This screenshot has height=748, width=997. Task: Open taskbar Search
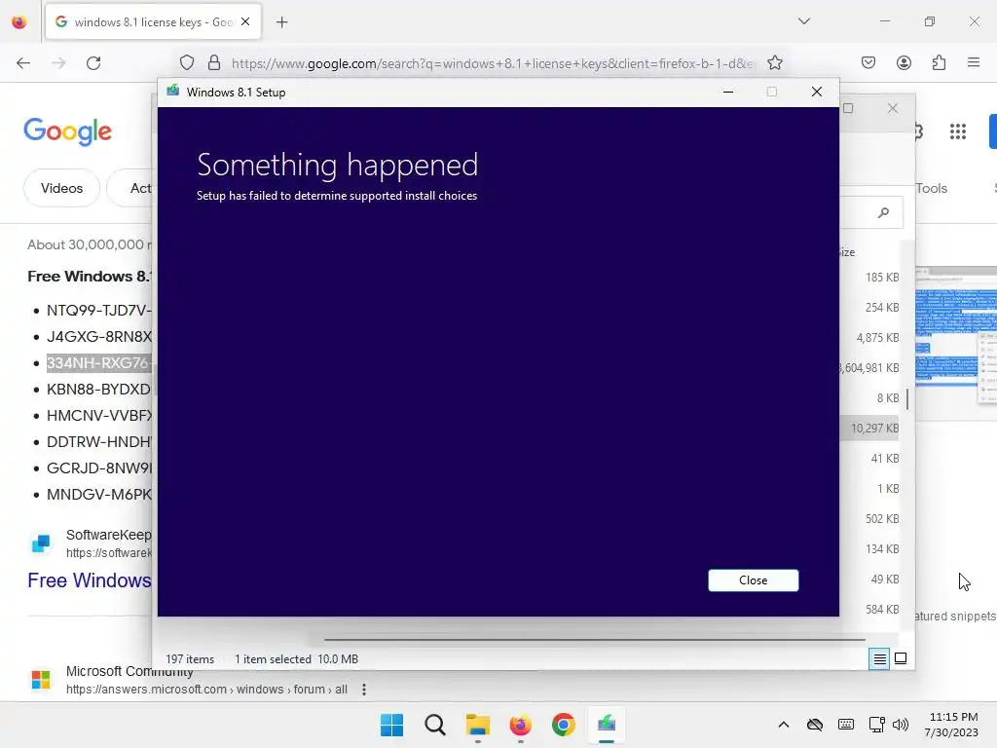coord(435,725)
